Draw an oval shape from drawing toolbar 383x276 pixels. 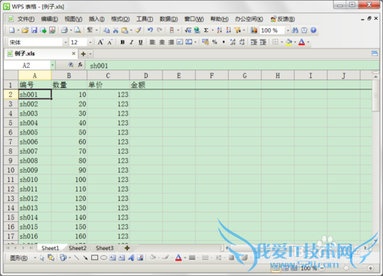[x=103, y=258]
